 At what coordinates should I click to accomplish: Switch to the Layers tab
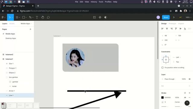tap(5, 24)
